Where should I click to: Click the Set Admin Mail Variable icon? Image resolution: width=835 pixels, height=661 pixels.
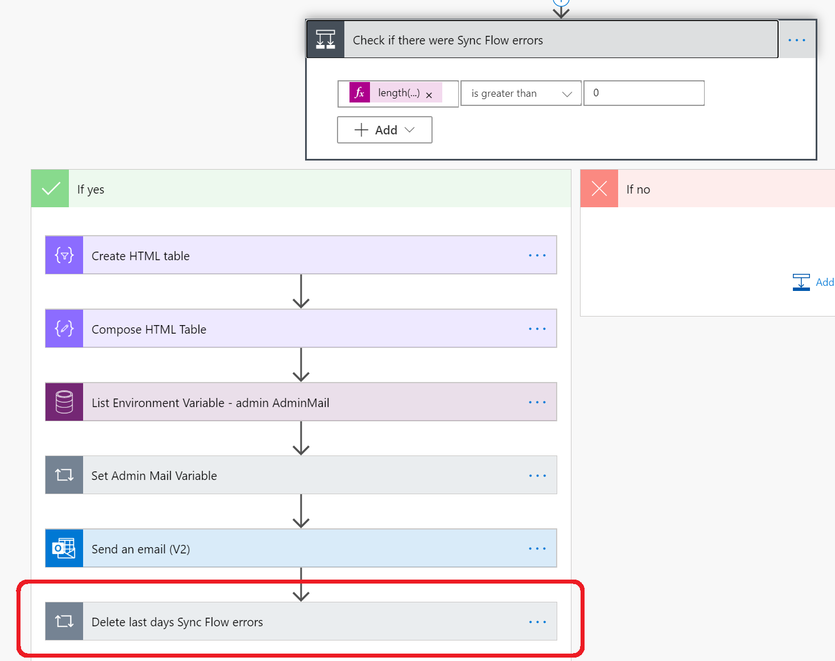pos(64,475)
